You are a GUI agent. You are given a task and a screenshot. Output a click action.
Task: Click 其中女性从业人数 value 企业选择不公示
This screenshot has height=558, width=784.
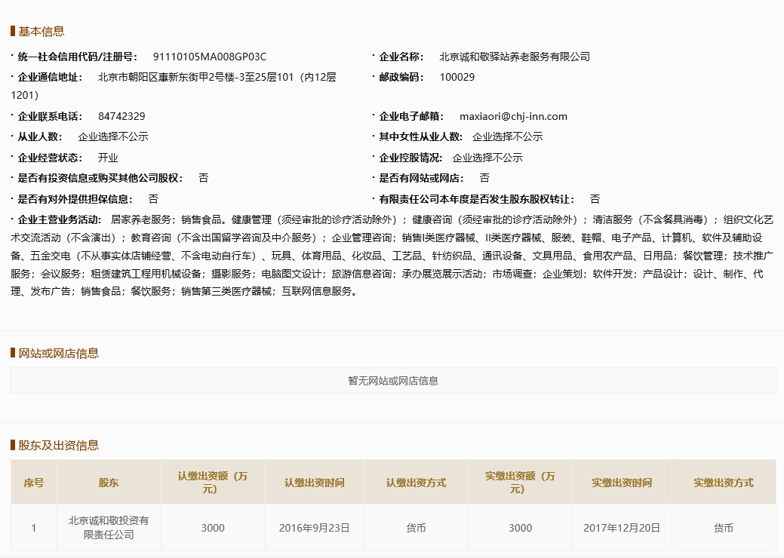(x=508, y=137)
